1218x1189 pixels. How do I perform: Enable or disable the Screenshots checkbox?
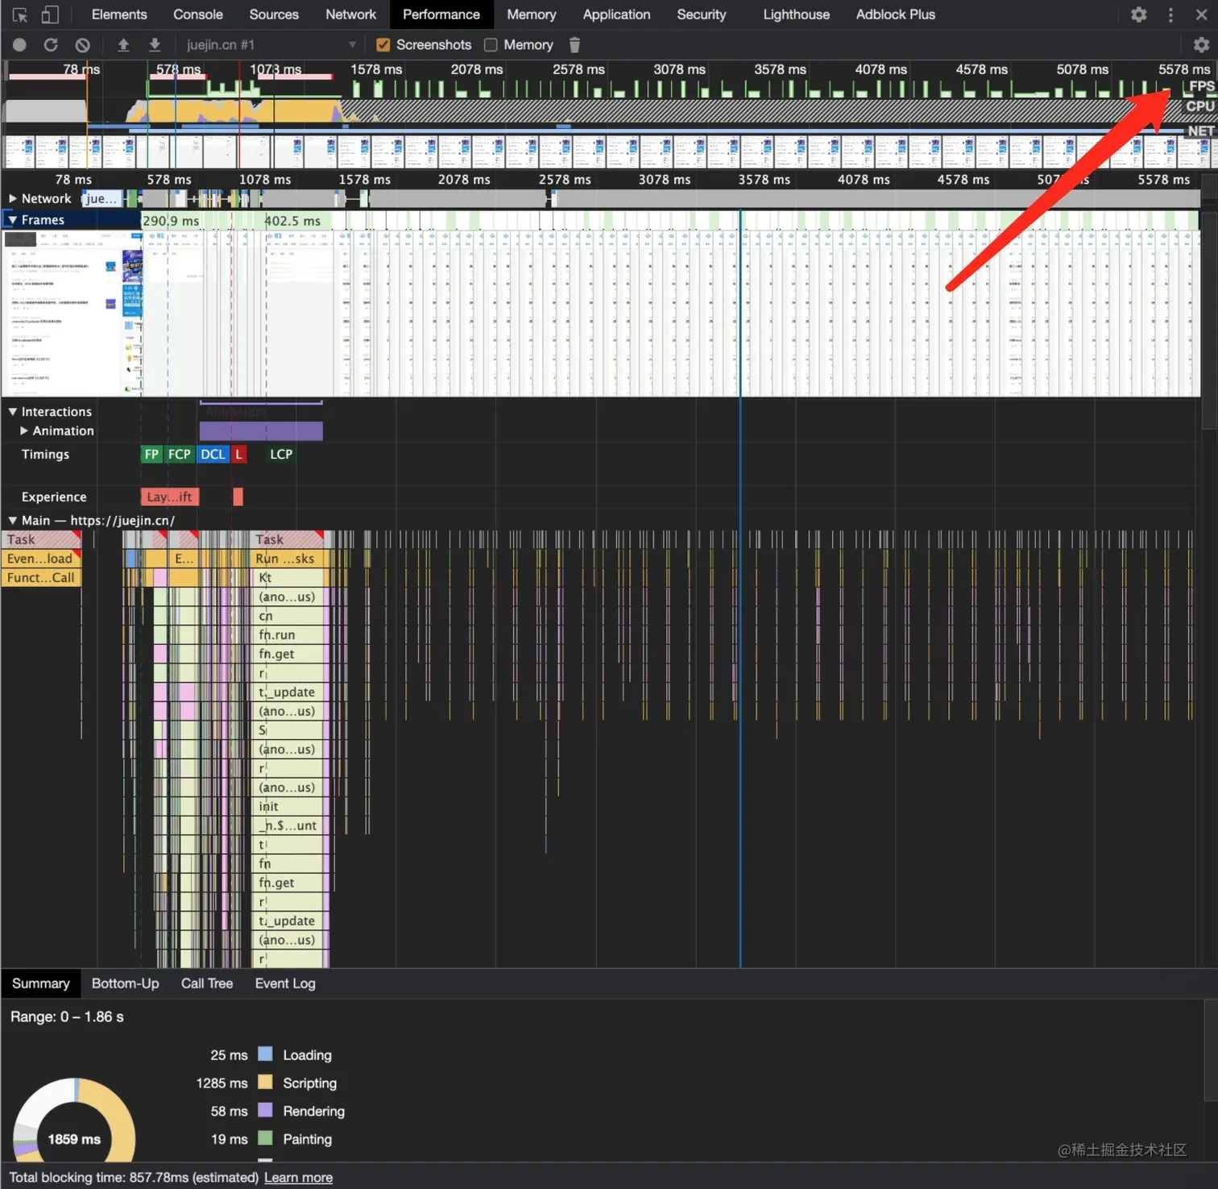coord(383,45)
